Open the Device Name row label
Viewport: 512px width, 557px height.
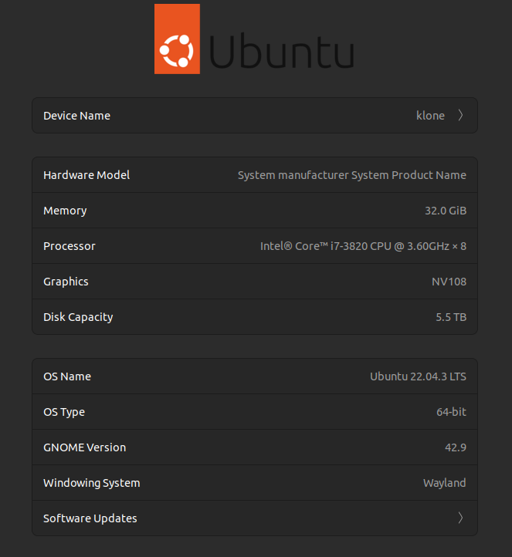76,116
